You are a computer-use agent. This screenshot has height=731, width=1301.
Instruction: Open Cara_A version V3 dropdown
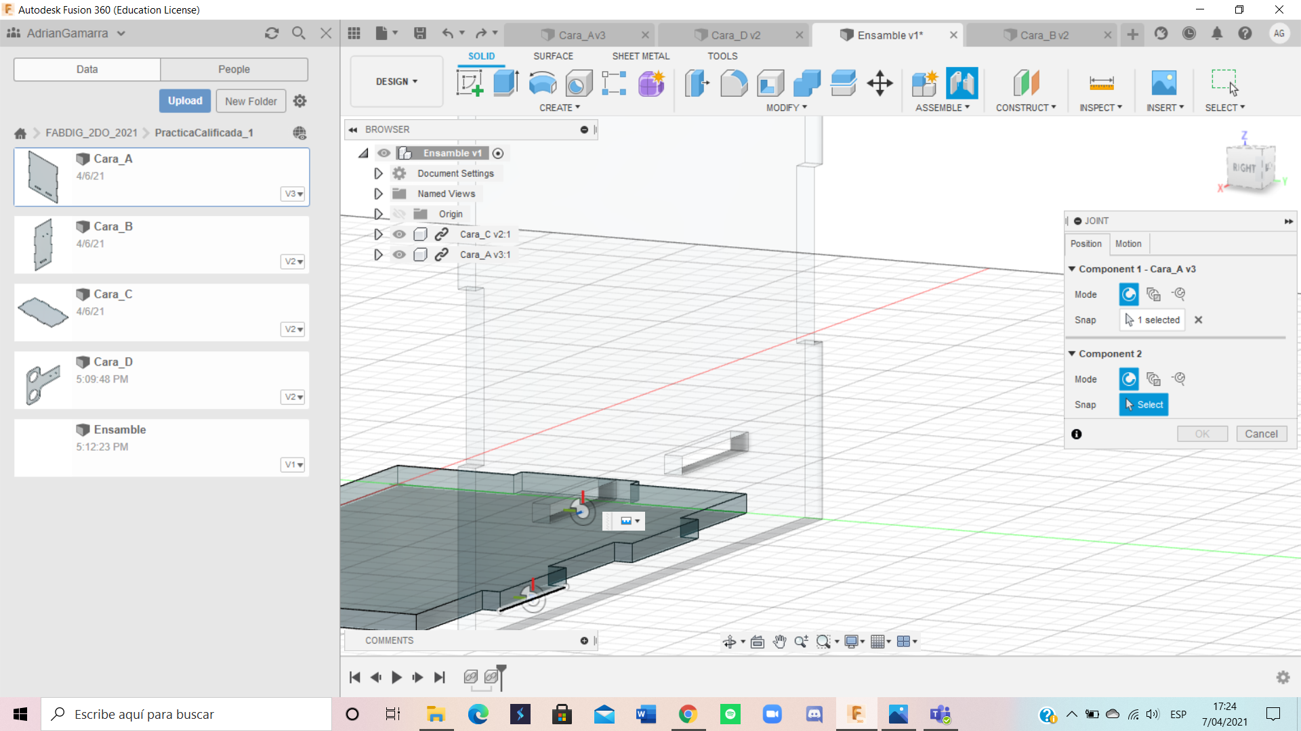coord(293,194)
